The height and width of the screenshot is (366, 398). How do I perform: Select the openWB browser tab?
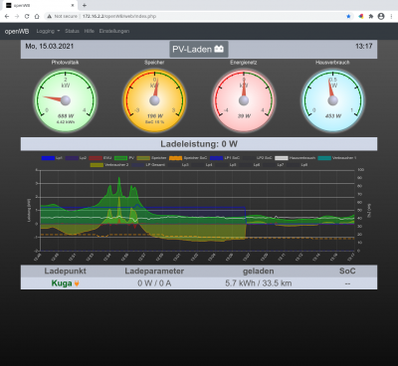[x=40, y=5]
